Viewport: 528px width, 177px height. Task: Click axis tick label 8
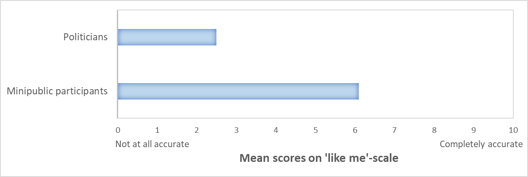434,130
